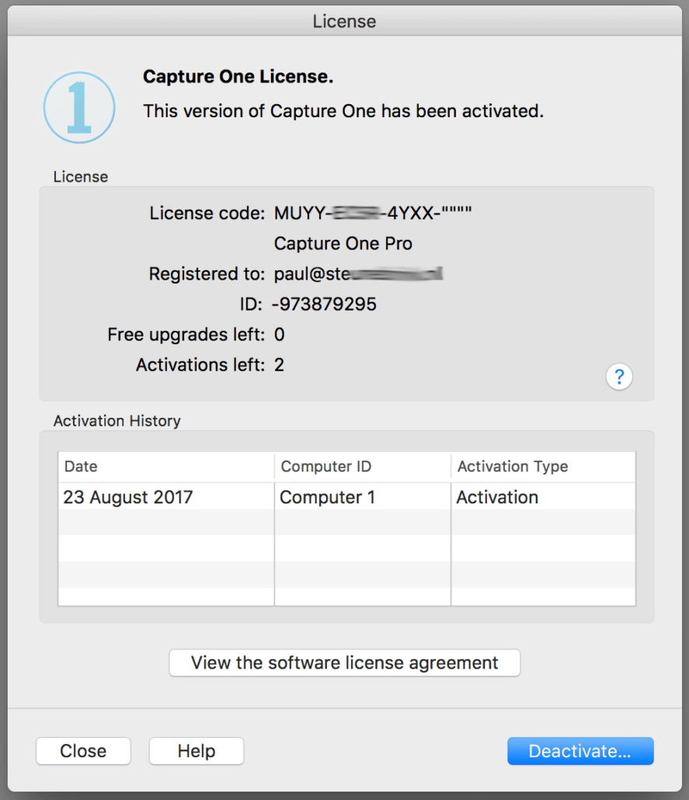Click the Registered to email address
The width and height of the screenshot is (689, 800).
pos(357,273)
